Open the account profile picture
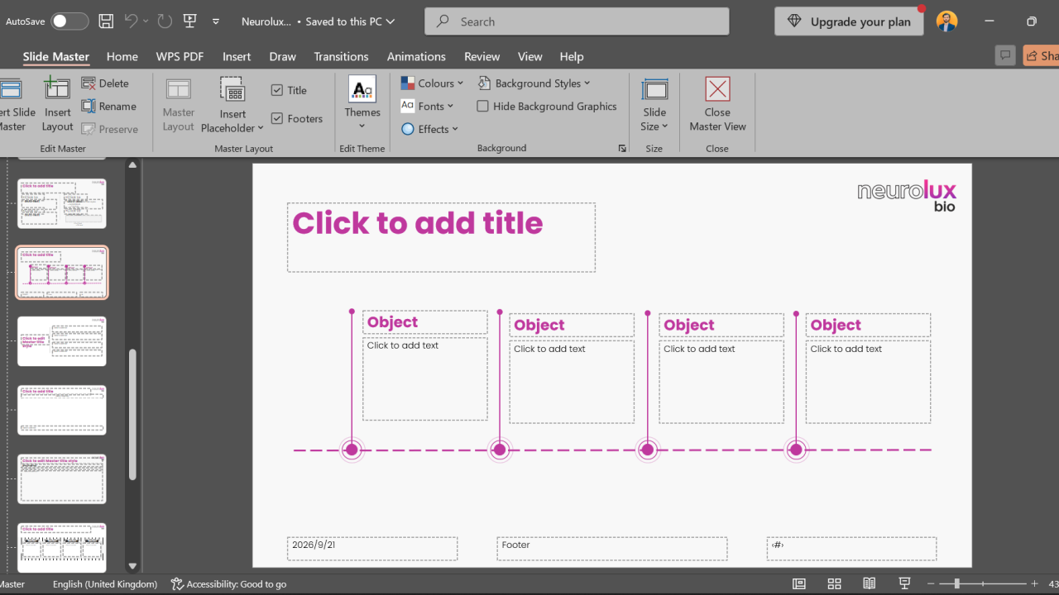1059x595 pixels. [947, 21]
